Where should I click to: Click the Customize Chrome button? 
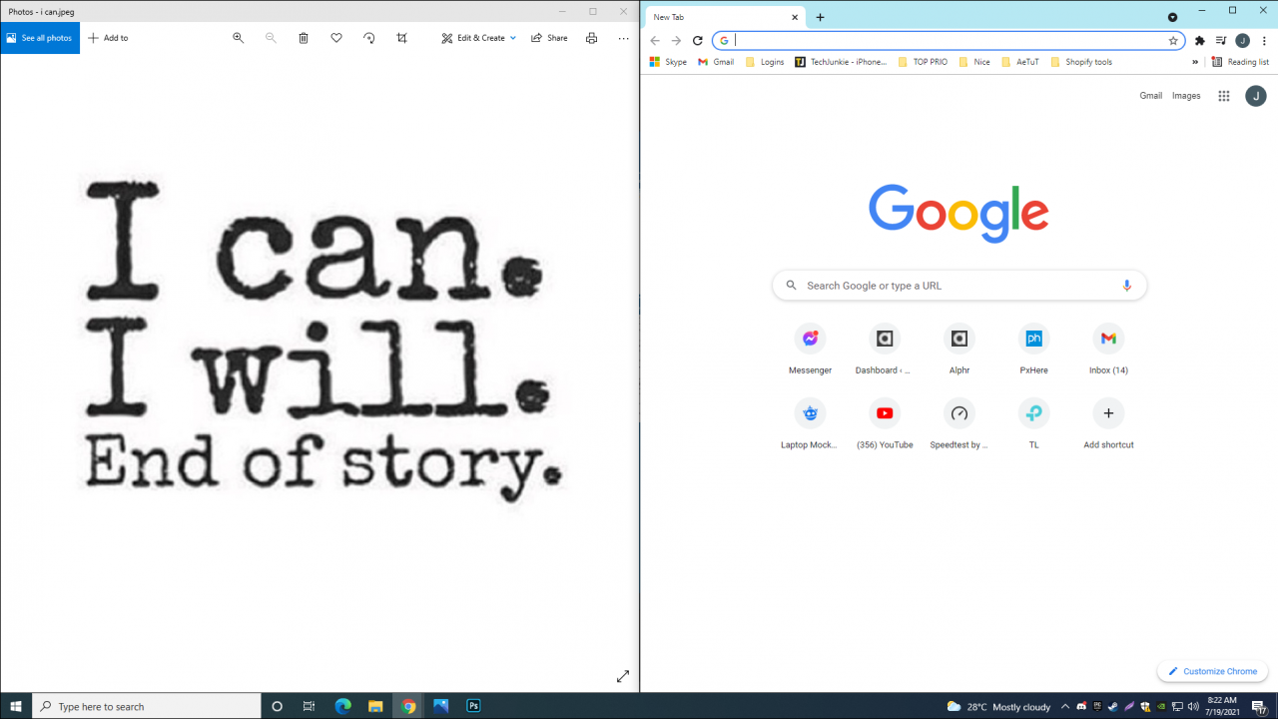pos(1212,670)
